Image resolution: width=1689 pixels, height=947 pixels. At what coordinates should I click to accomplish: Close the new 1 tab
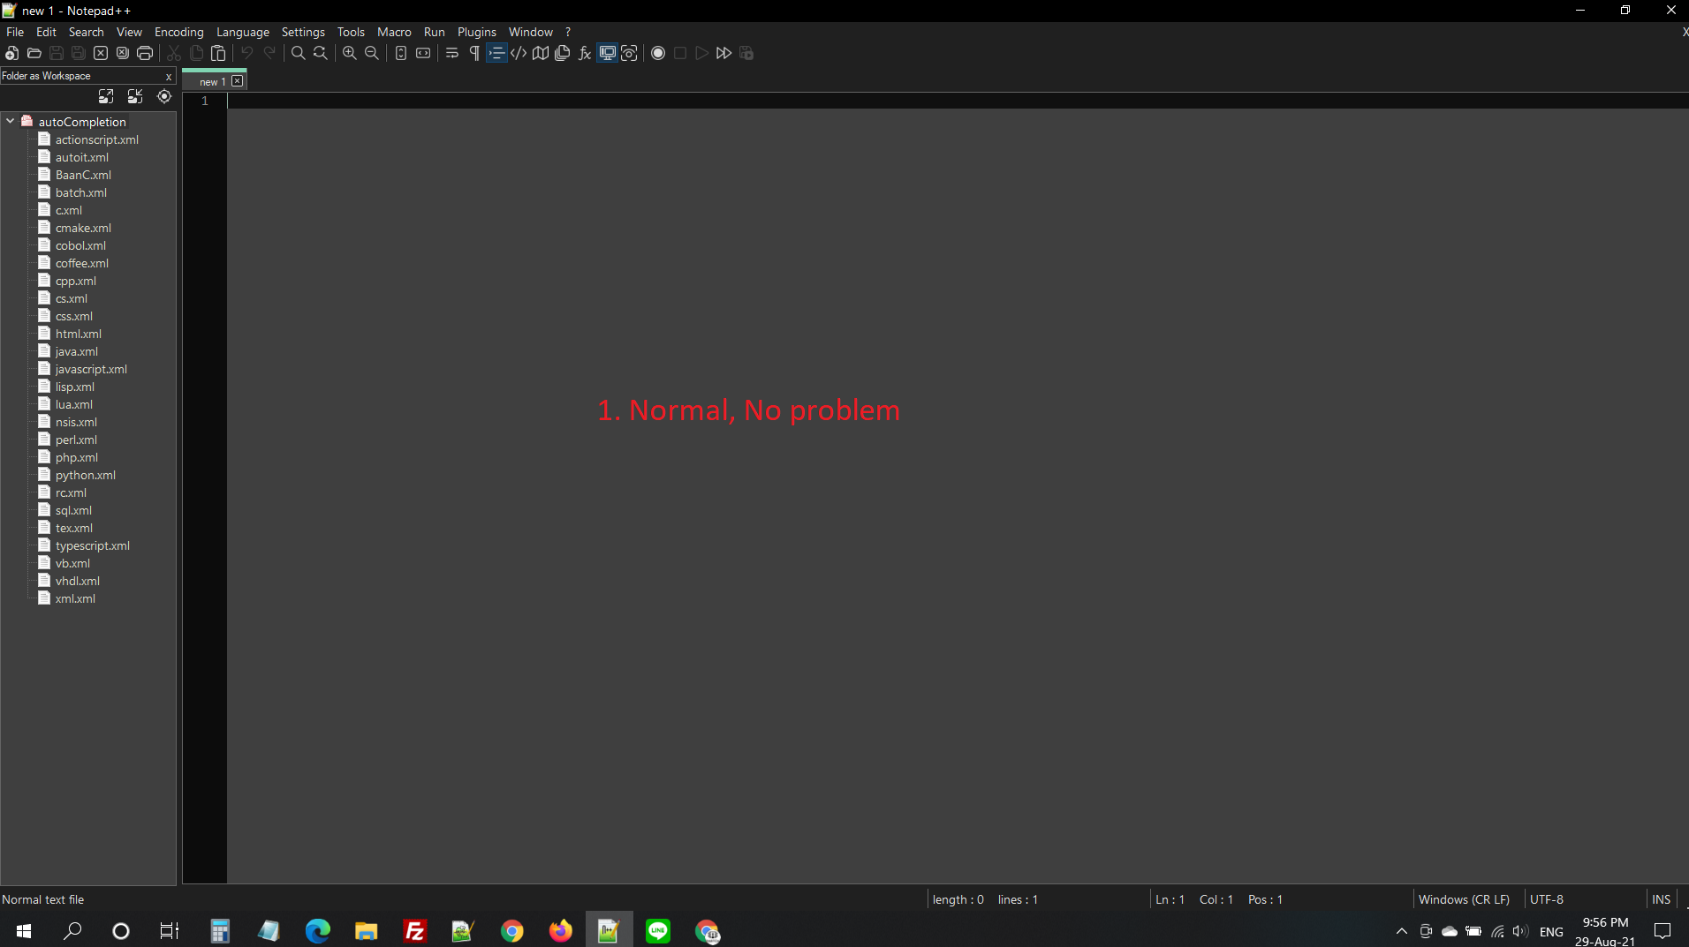click(238, 81)
